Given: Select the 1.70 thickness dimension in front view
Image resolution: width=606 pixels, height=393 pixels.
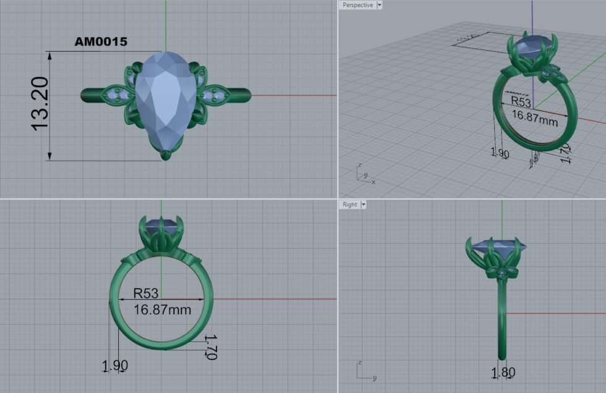Looking at the screenshot, I should pyautogui.click(x=210, y=346).
